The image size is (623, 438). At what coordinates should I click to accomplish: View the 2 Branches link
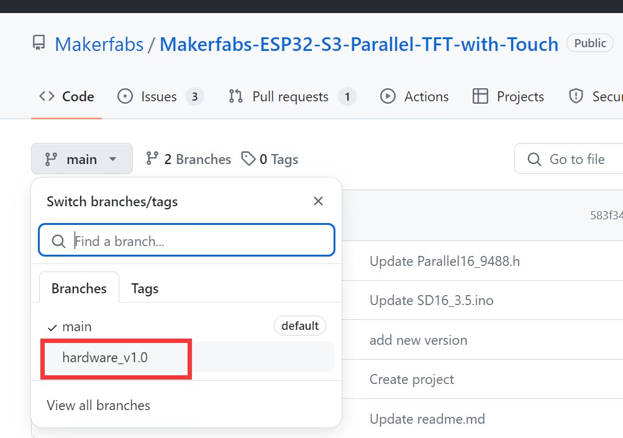(x=188, y=159)
